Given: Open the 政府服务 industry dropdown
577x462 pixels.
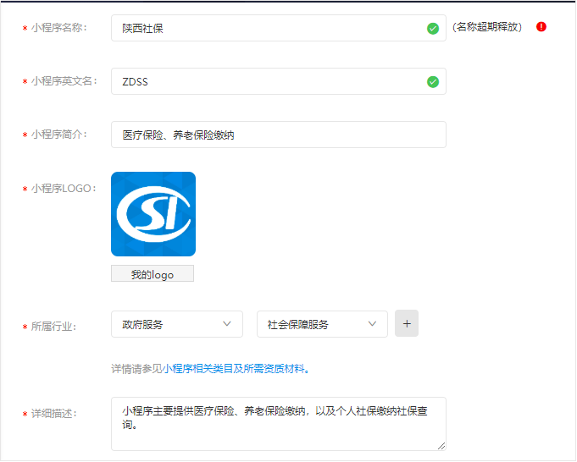Looking at the screenshot, I should coord(177,324).
